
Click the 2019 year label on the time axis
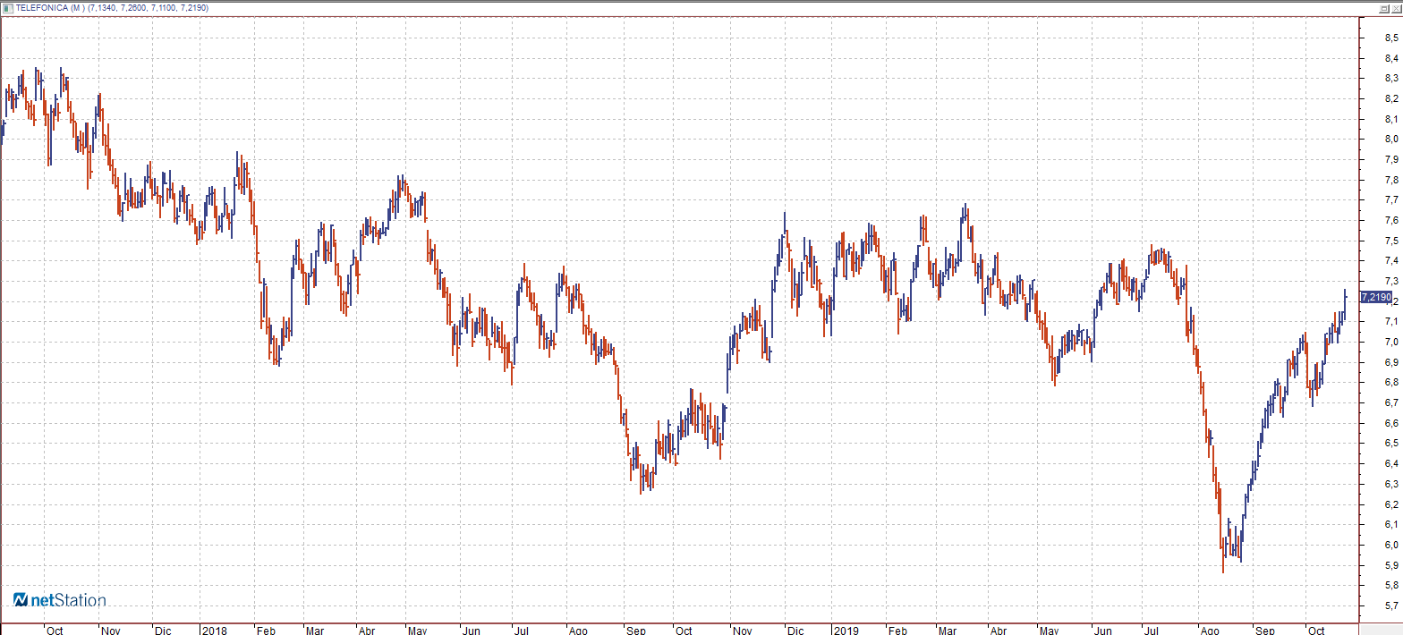pyautogui.click(x=846, y=630)
